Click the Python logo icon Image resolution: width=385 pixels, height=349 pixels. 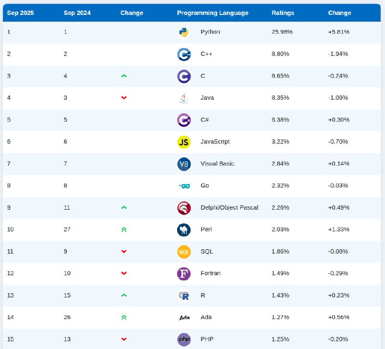(x=184, y=32)
